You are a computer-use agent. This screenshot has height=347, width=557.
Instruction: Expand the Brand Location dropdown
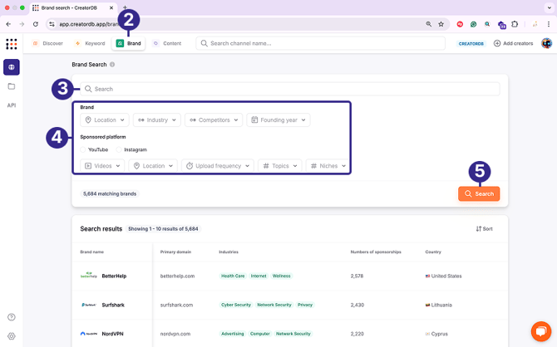[x=105, y=120]
